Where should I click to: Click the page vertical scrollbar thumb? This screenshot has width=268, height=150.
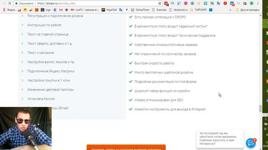tap(260, 109)
